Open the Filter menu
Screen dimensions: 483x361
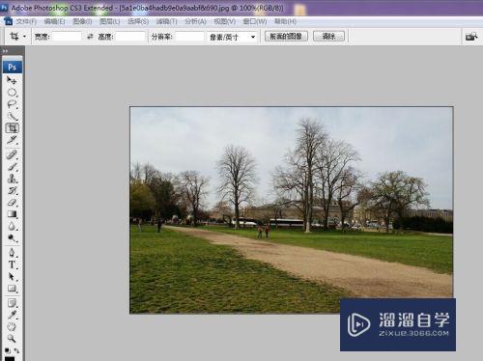click(x=166, y=21)
